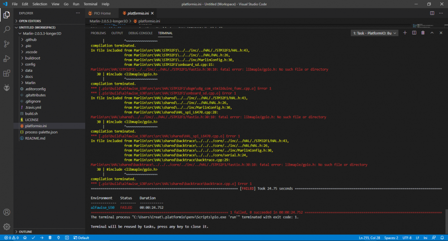Open errors and warnings count in status bar
Screen dimensions: 448x241
click(x=12, y=238)
